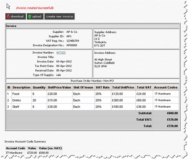Click the Purchase Order Number Non-PO bar
Viewport: 190px width, 161px height.
pyautogui.click(x=93, y=81)
